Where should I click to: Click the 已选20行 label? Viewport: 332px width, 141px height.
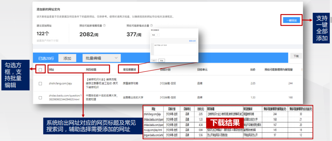point(46,58)
